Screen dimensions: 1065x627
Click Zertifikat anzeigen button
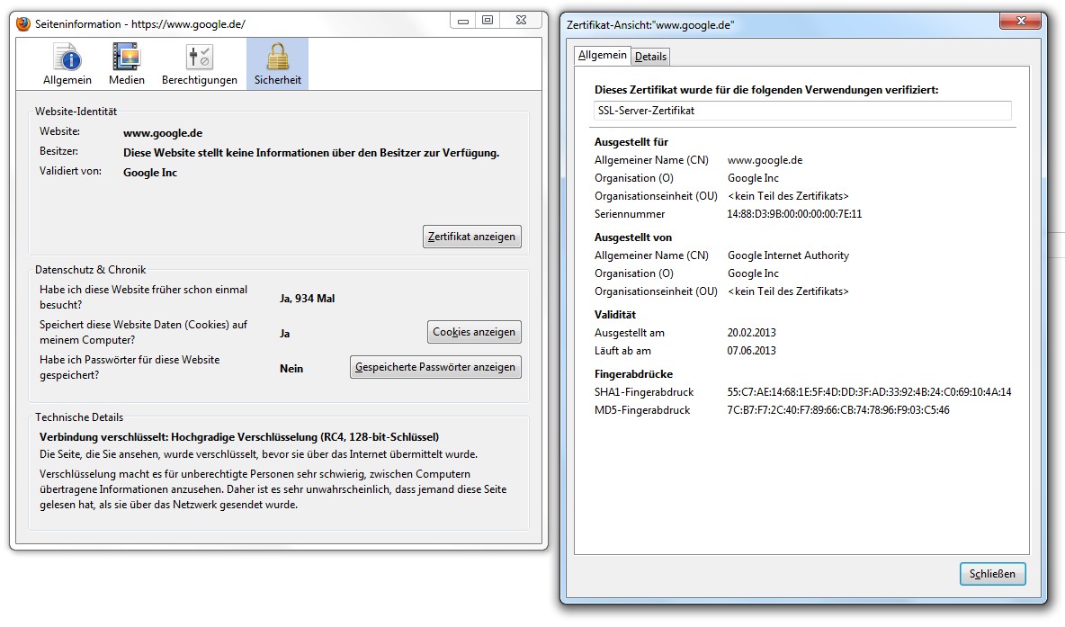click(471, 237)
